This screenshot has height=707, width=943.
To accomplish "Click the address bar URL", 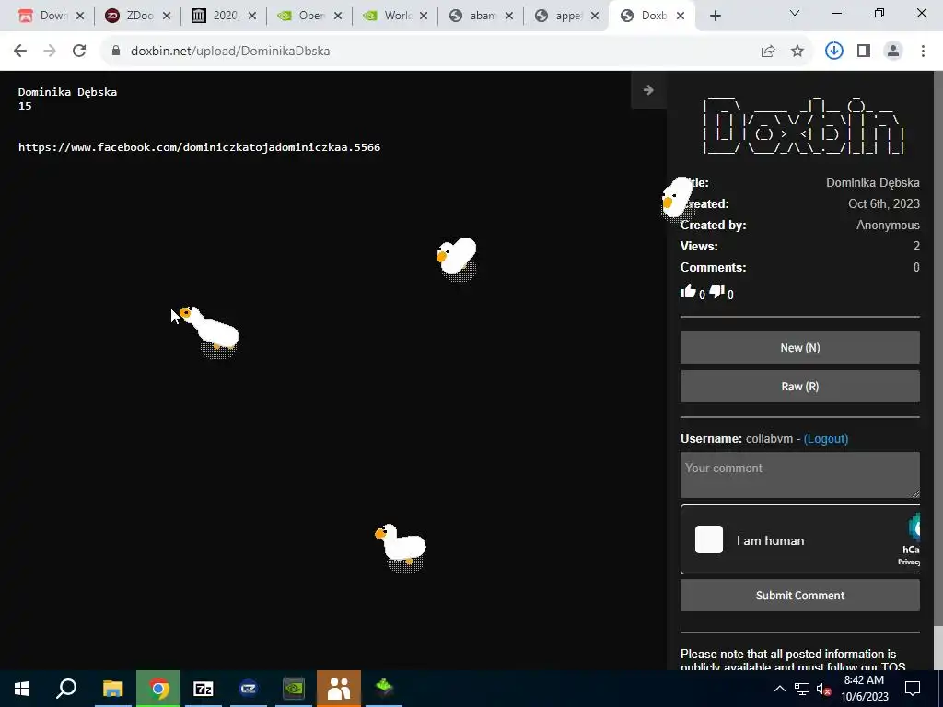I will pos(230,52).
